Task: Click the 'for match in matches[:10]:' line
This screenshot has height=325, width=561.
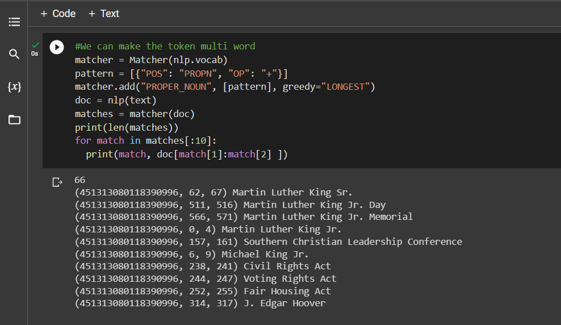Action: pyautogui.click(x=145, y=141)
